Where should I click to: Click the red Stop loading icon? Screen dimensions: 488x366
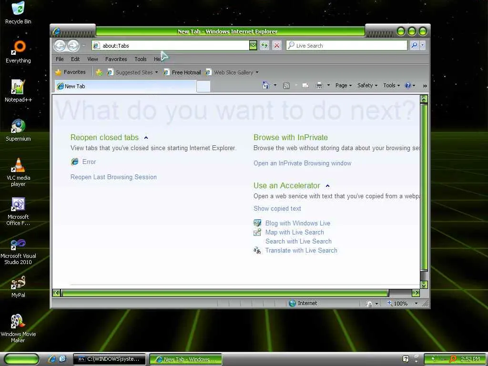click(x=276, y=45)
